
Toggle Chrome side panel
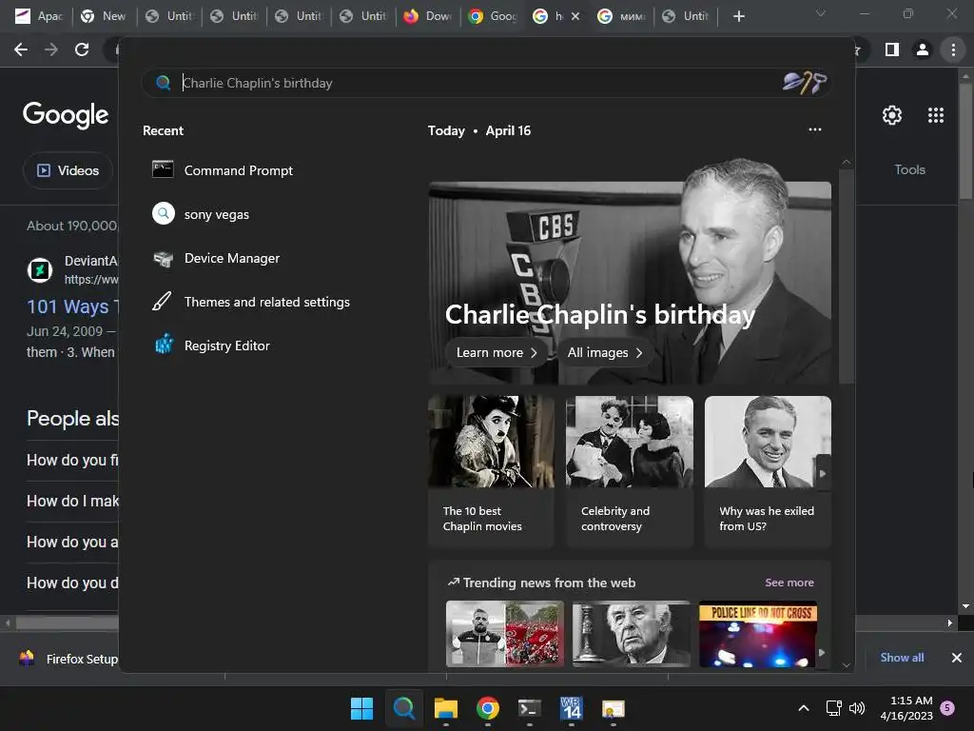point(892,49)
